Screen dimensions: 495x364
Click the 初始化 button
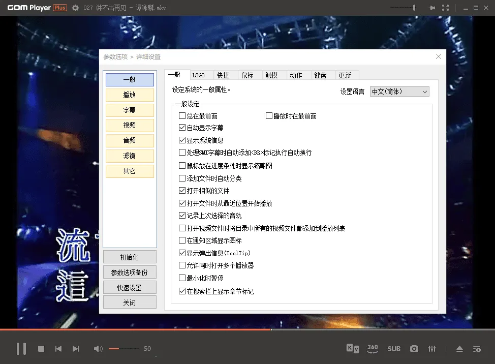coord(130,257)
